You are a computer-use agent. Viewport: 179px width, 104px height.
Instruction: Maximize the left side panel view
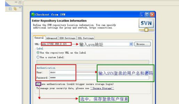[x=20, y=3]
